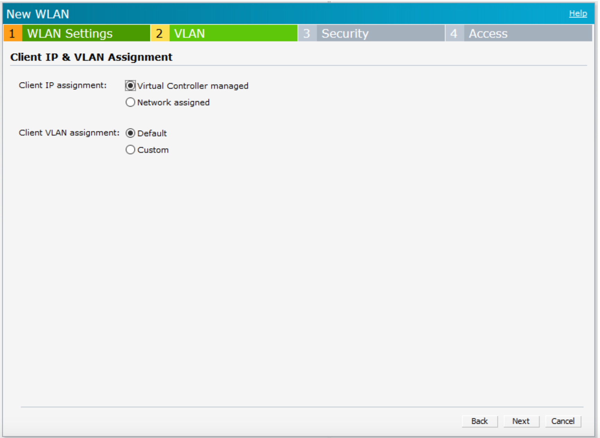Viewport: 600px width, 438px height.
Task: Click the step 1 number indicator
Action: coord(13,33)
